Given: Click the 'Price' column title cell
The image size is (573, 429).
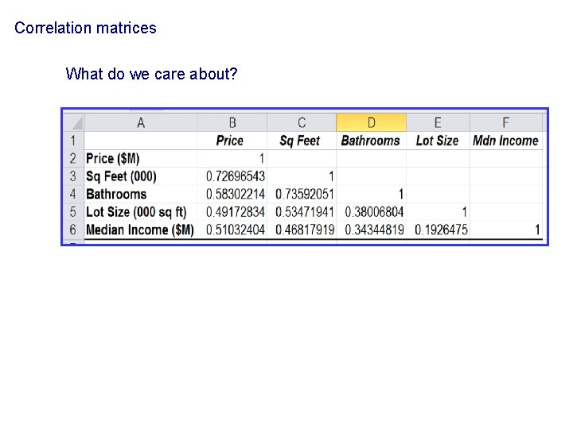Looking at the screenshot, I should [232, 141].
